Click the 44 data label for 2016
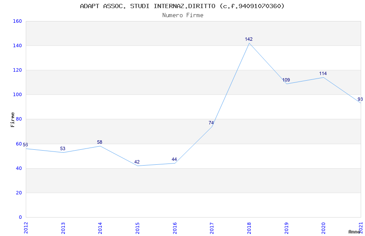The height and width of the screenshot is (236, 365). 174,159
